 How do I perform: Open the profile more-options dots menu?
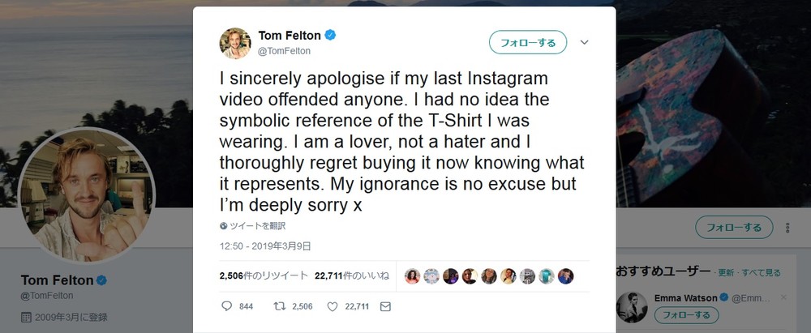coord(787,227)
